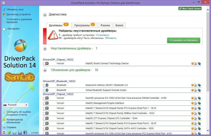
Task: Click the DriverPack Solution logo
Action: [20, 46]
